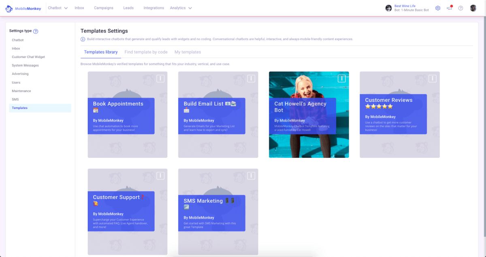
Task: Select Cat Howell's Agency Bot template card
Action: [309, 115]
